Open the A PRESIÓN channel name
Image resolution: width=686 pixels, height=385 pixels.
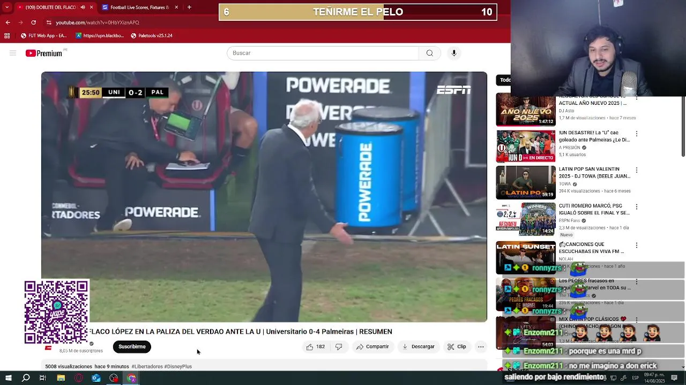(570, 148)
